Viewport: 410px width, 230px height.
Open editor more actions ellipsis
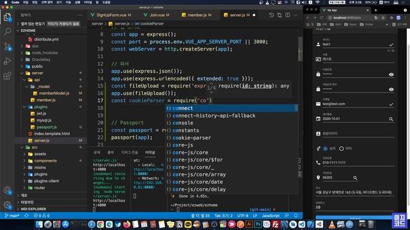tap(295, 15)
